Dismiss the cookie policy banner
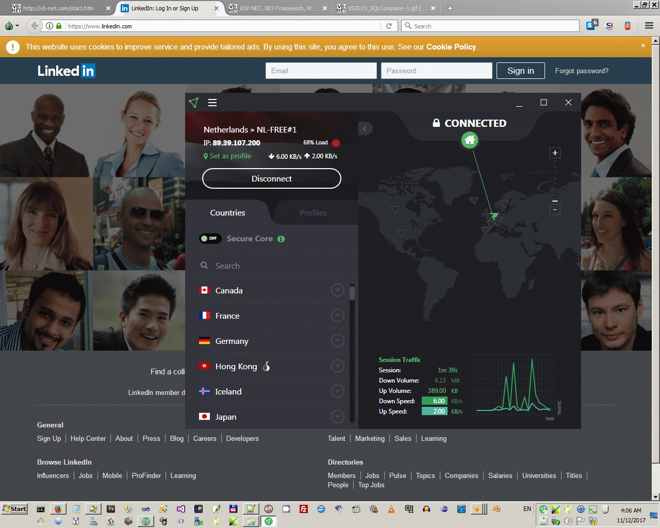660x528 pixels. [x=643, y=45]
